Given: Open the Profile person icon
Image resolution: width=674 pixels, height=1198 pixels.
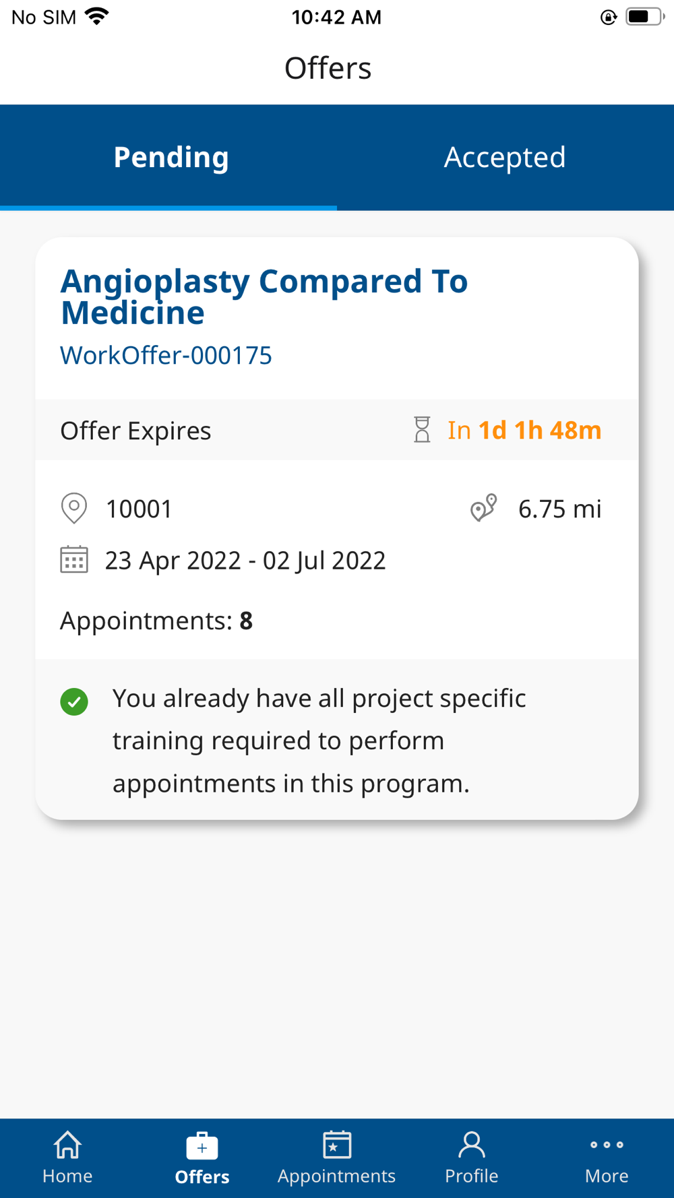Looking at the screenshot, I should pyautogui.click(x=471, y=1145).
